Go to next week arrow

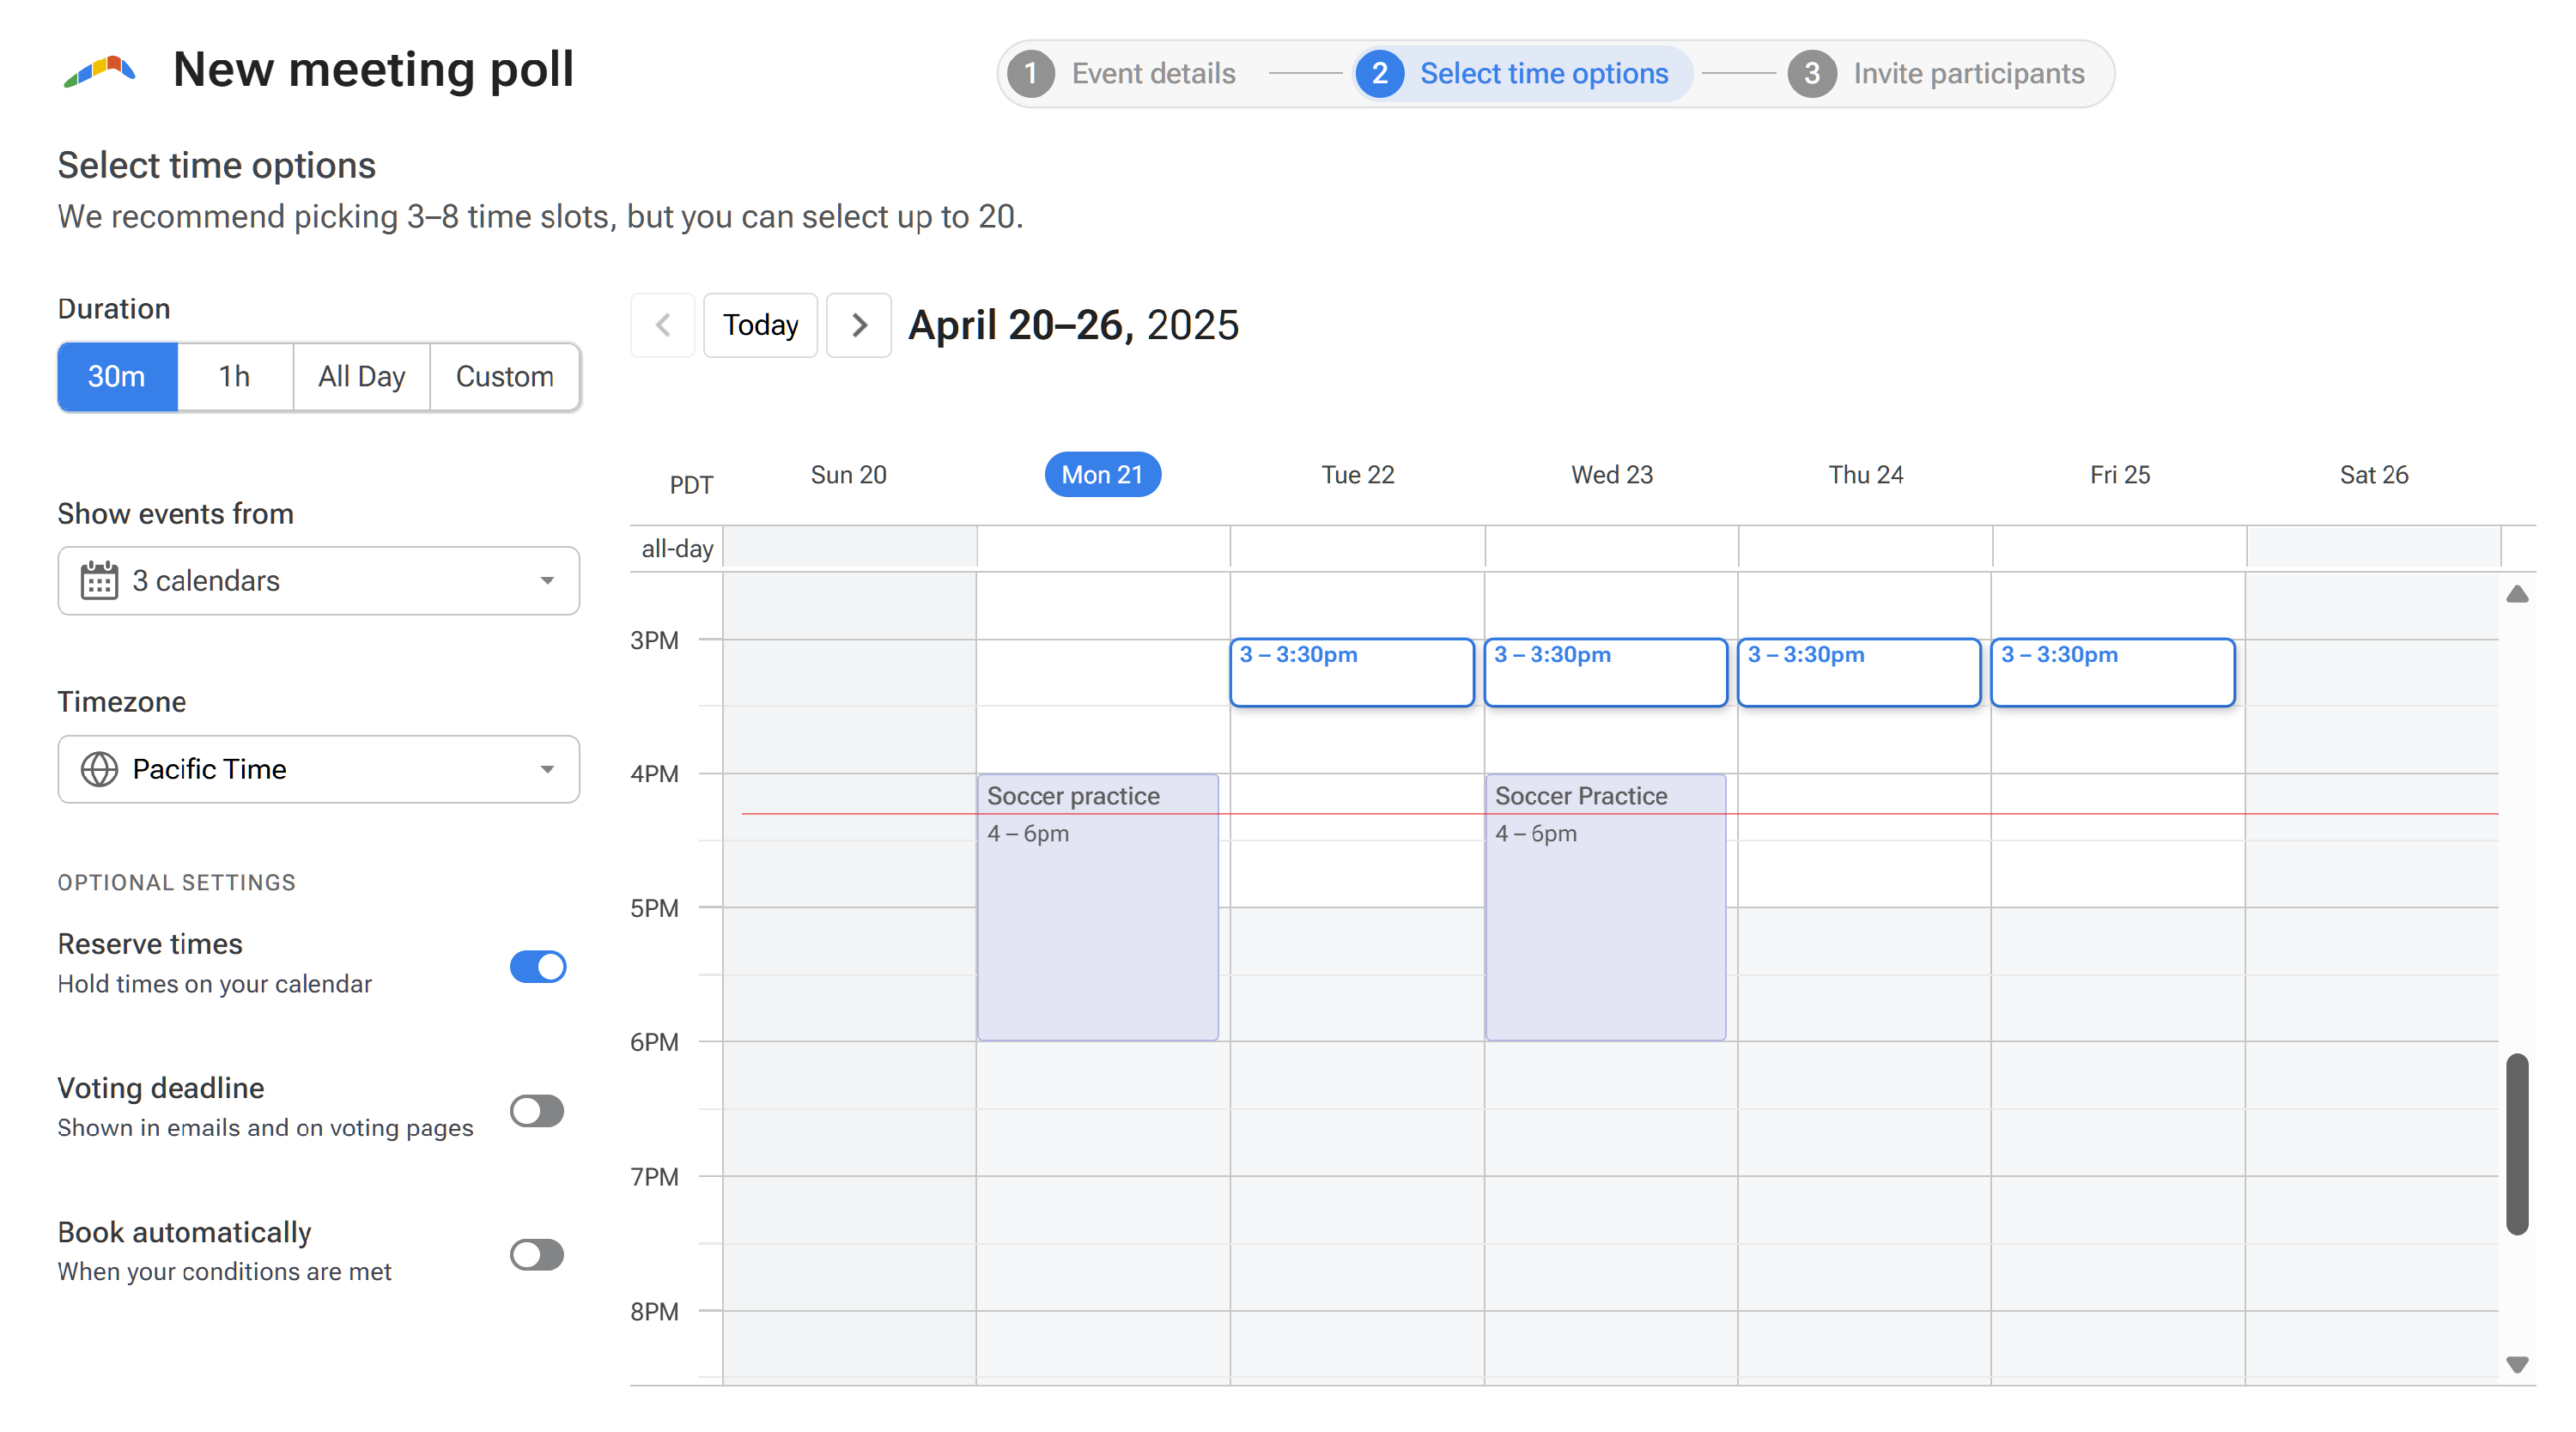858,325
